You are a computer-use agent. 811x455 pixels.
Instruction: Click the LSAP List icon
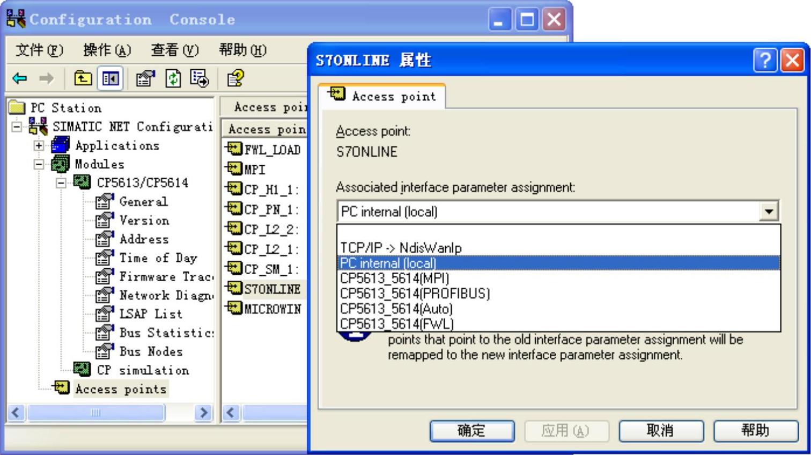pyautogui.click(x=104, y=314)
